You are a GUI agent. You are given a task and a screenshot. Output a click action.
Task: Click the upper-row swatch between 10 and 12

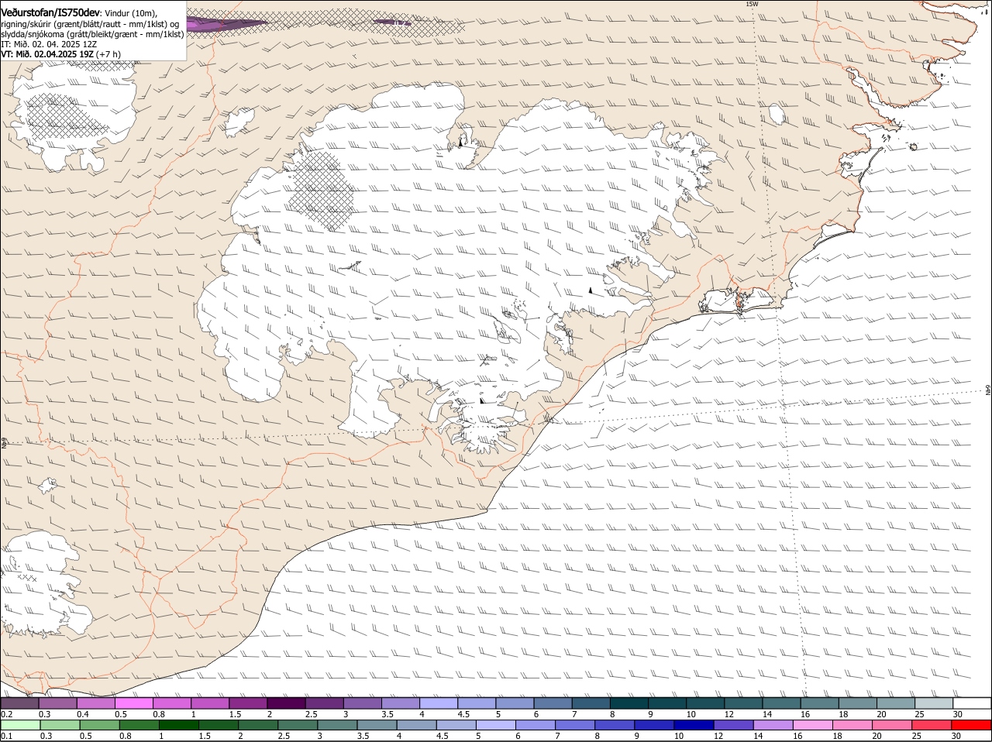pyautogui.click(x=705, y=703)
